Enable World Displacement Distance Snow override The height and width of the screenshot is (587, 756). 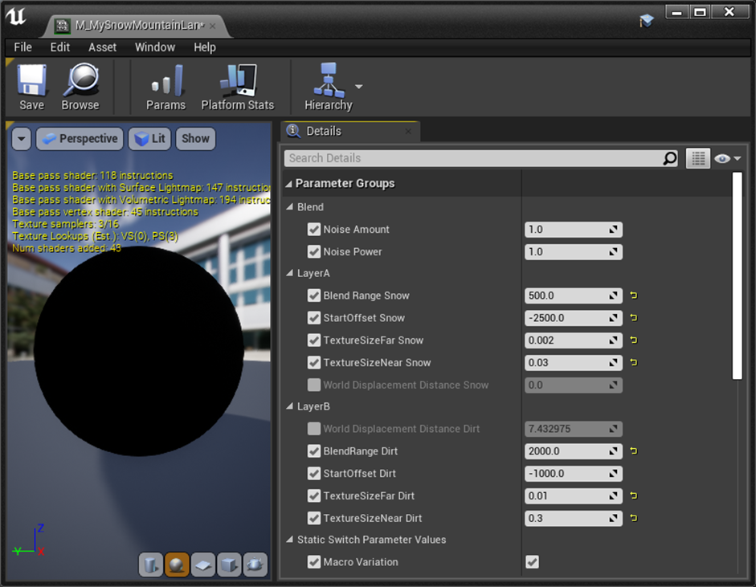314,385
